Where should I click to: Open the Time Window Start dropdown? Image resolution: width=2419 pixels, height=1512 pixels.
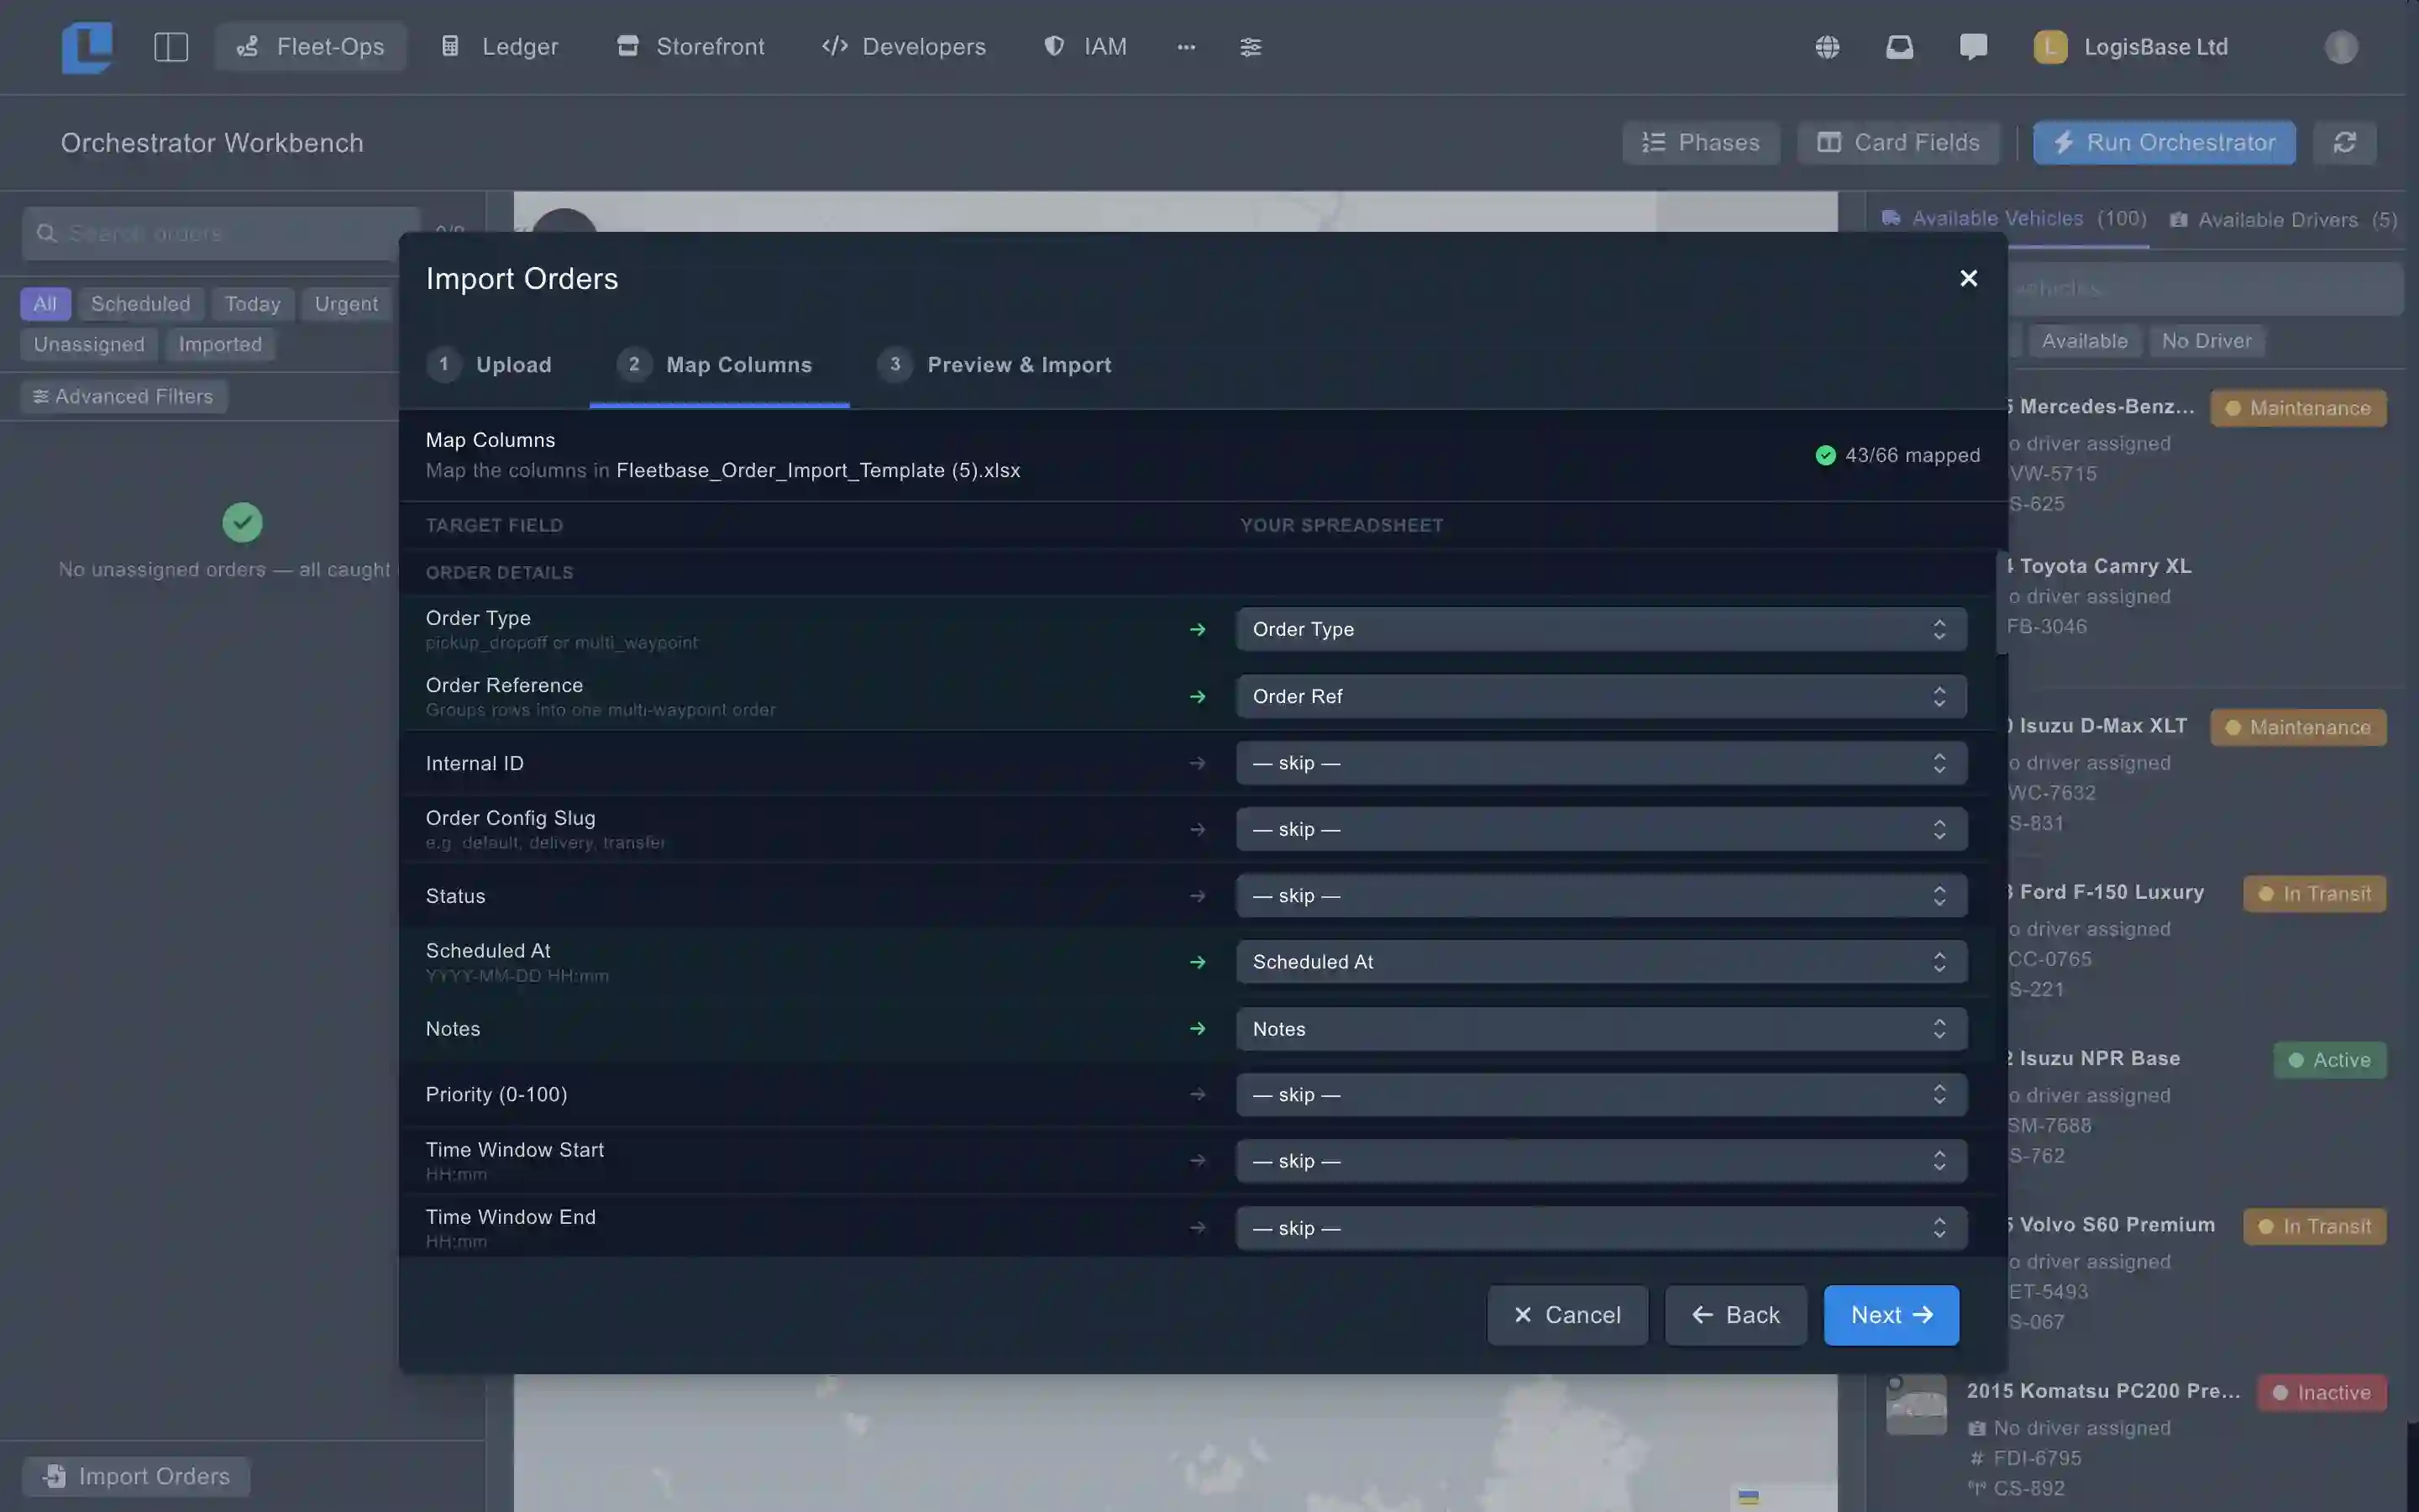click(x=1602, y=1161)
